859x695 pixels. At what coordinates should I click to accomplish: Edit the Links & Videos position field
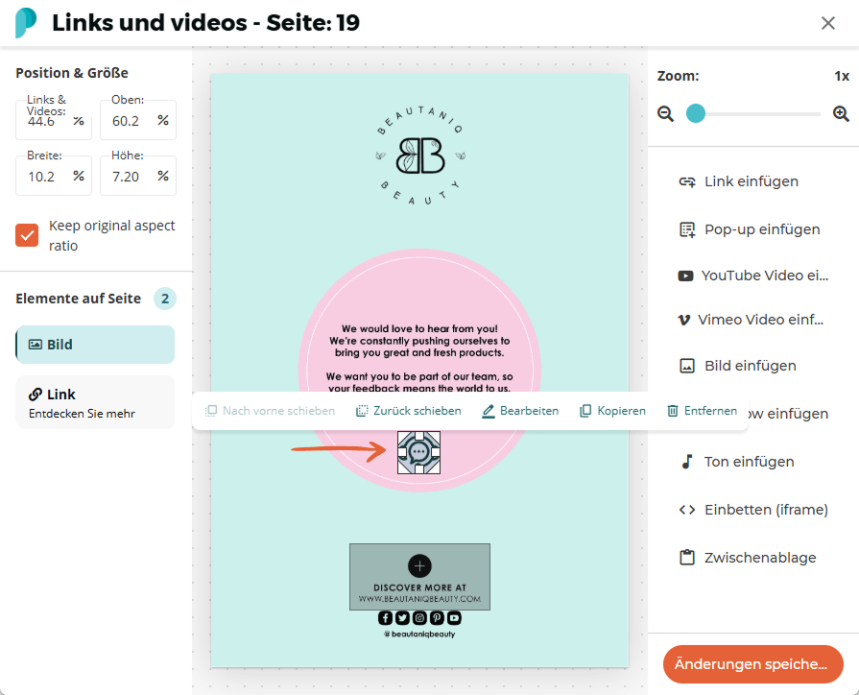(x=54, y=120)
